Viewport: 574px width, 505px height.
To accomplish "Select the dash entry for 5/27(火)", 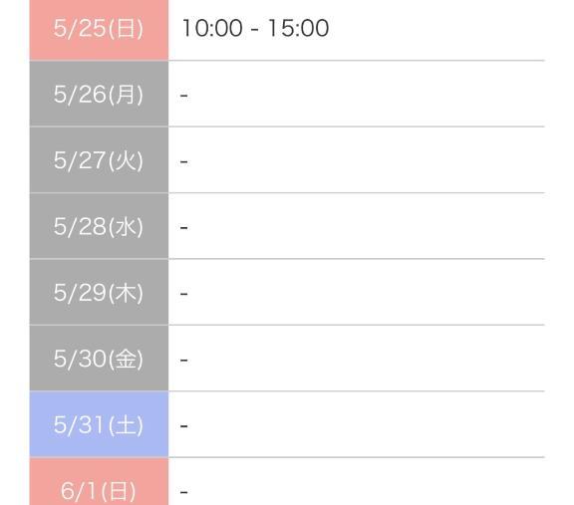I will 184,161.
